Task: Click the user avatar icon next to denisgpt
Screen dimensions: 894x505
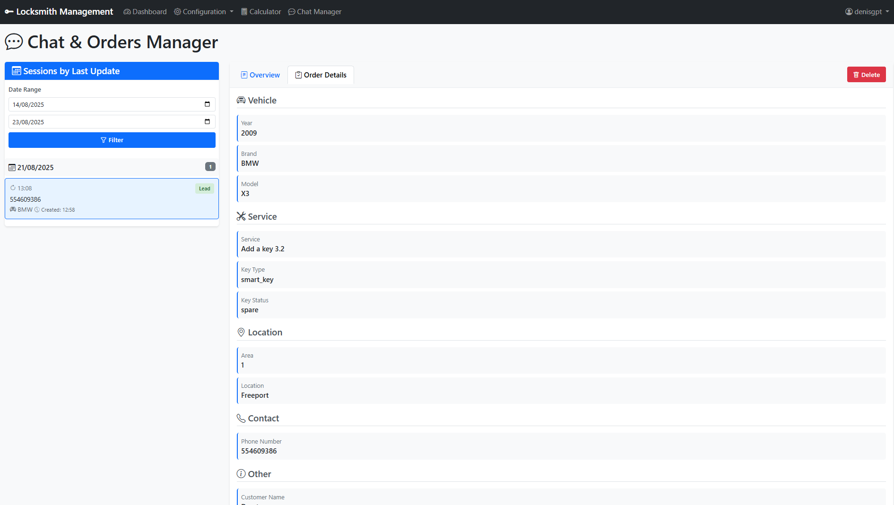Action: pos(849,11)
